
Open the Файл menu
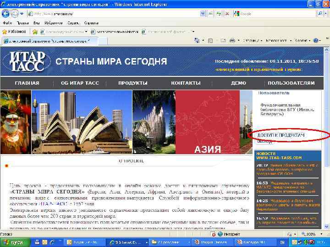click(7, 23)
